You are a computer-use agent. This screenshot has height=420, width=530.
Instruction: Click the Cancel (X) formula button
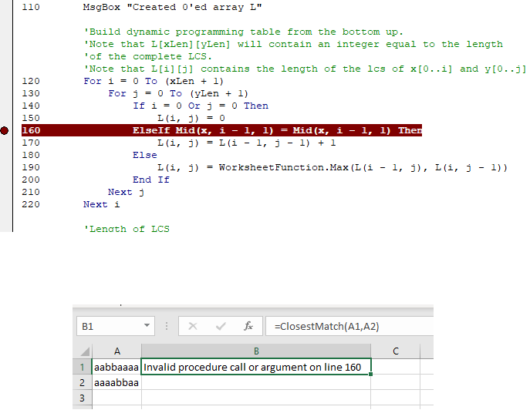click(x=193, y=326)
